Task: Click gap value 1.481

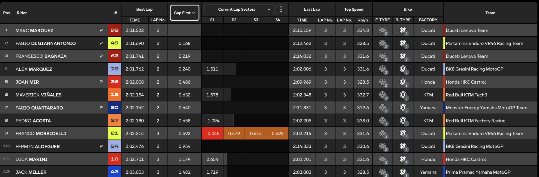Action: click(x=184, y=172)
